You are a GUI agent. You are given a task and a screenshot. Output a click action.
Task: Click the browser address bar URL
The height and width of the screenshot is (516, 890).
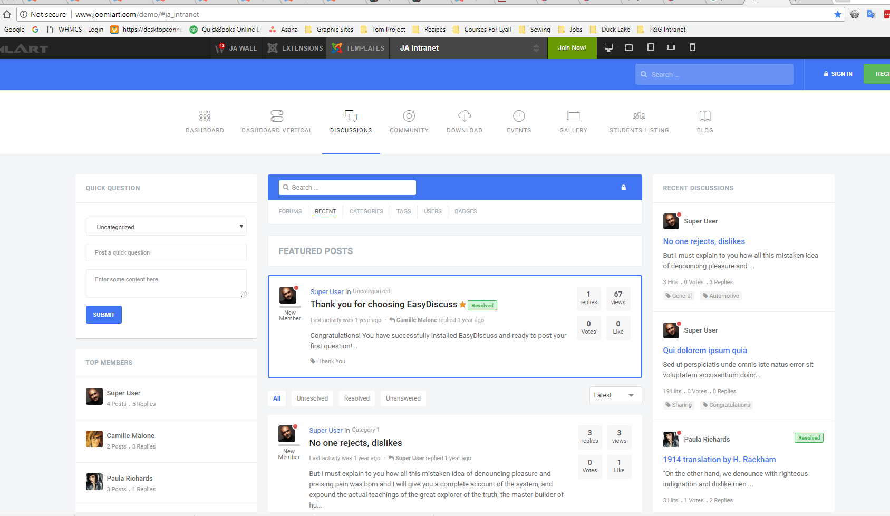click(x=137, y=14)
